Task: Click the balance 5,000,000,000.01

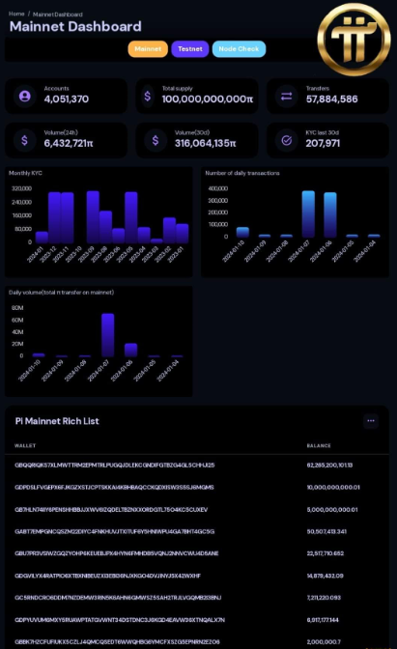Action: coord(332,510)
